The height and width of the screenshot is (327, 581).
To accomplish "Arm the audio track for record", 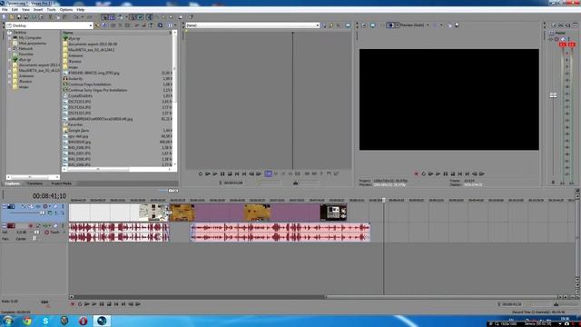I will [31, 225].
